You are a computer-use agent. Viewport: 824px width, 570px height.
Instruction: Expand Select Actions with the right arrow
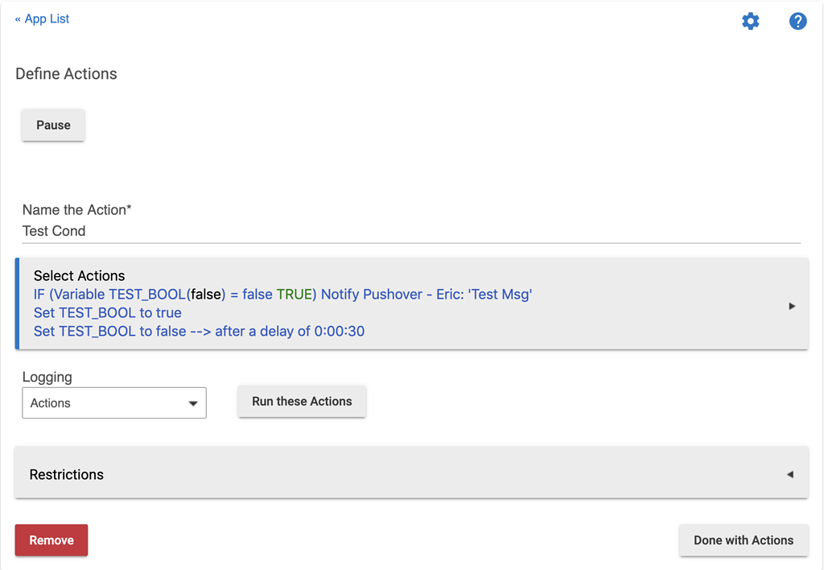click(792, 306)
